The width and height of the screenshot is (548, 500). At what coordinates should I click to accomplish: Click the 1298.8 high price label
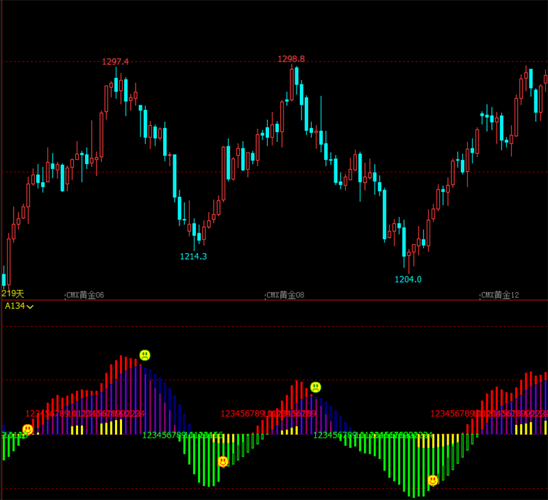tap(291, 59)
